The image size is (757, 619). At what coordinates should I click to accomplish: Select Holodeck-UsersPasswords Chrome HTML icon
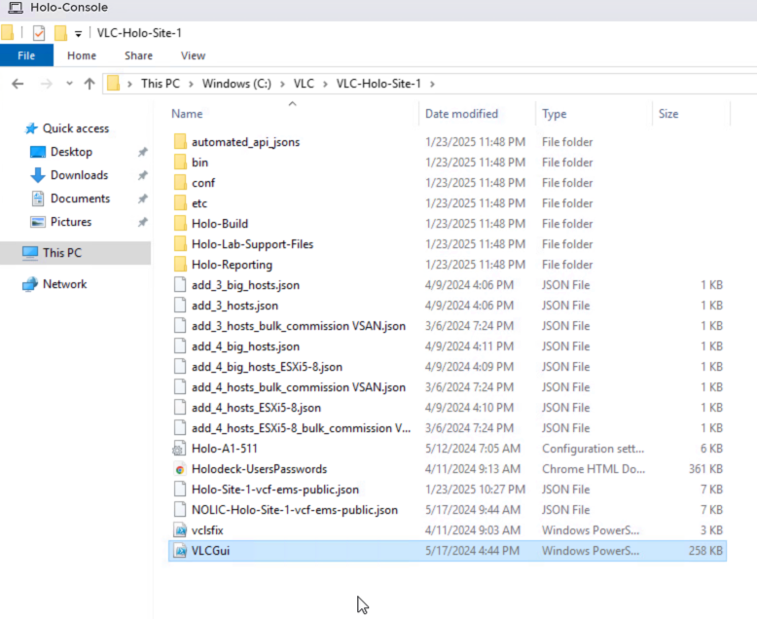pyautogui.click(x=180, y=469)
